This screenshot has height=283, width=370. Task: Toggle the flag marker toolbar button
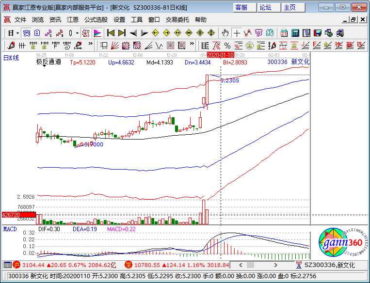point(97,33)
